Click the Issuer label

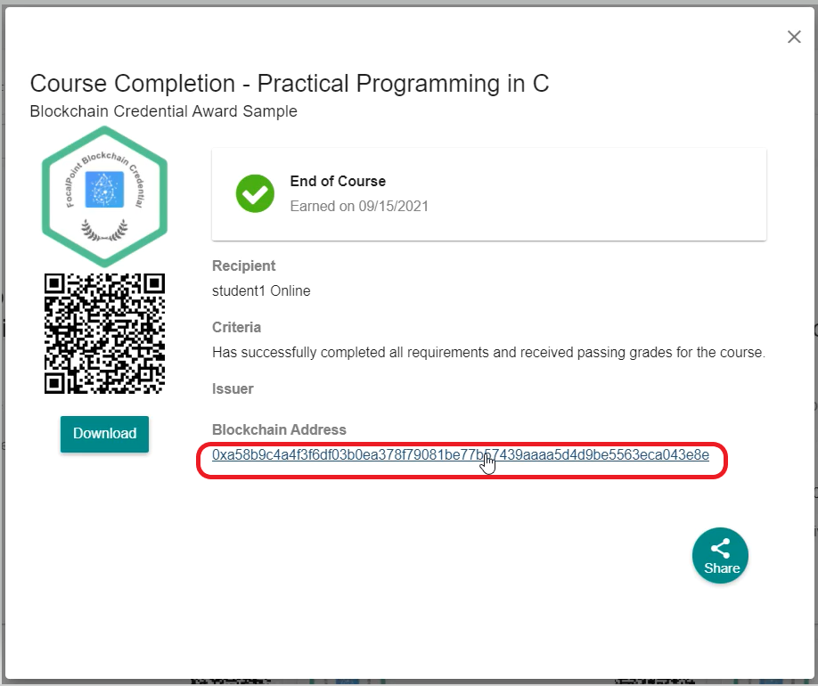[x=233, y=388]
